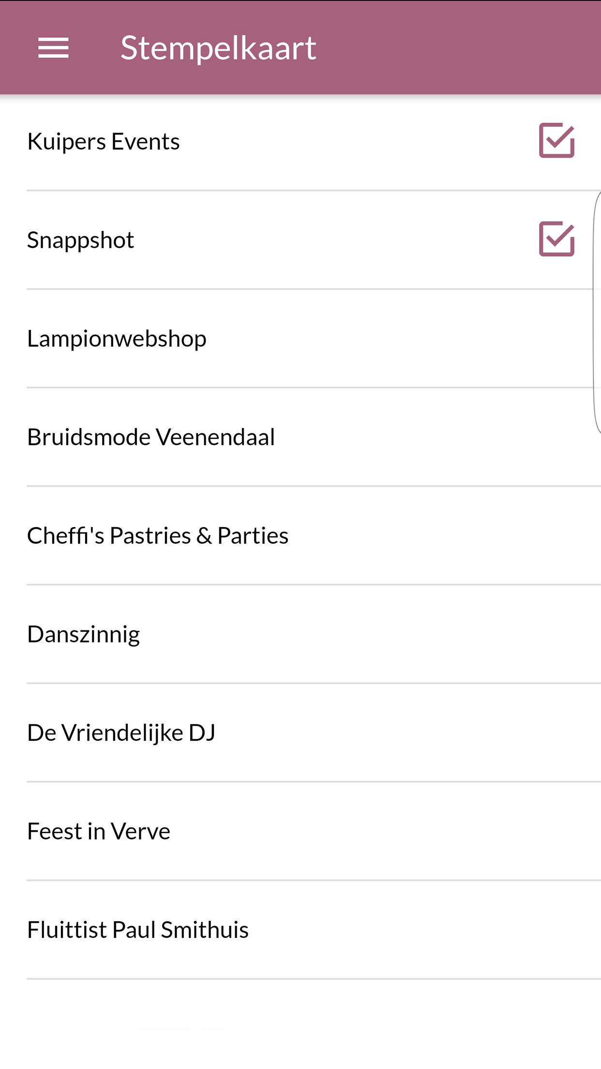Grab the side handle on the right screen edge
Screen dimensions: 601x1069
pyautogui.click(x=597, y=312)
